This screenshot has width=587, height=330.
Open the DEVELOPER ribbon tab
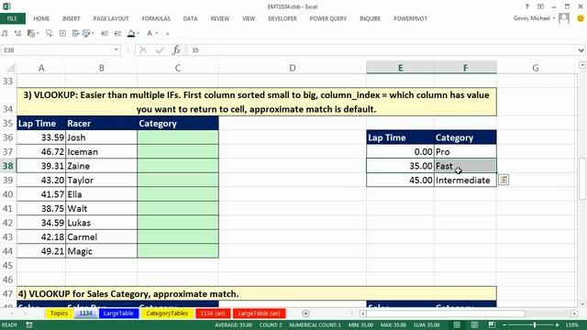(x=282, y=18)
